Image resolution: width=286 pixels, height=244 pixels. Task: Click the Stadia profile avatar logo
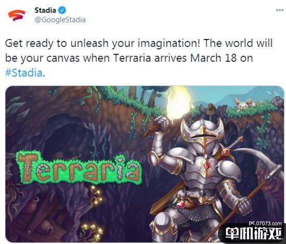pos(17,16)
